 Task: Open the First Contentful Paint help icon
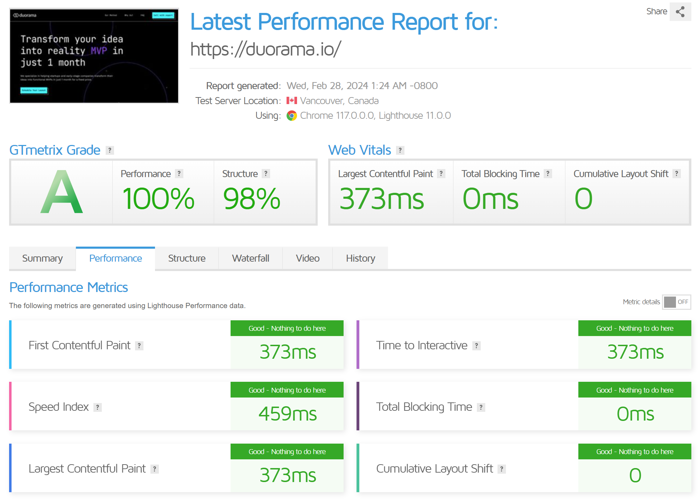139,346
